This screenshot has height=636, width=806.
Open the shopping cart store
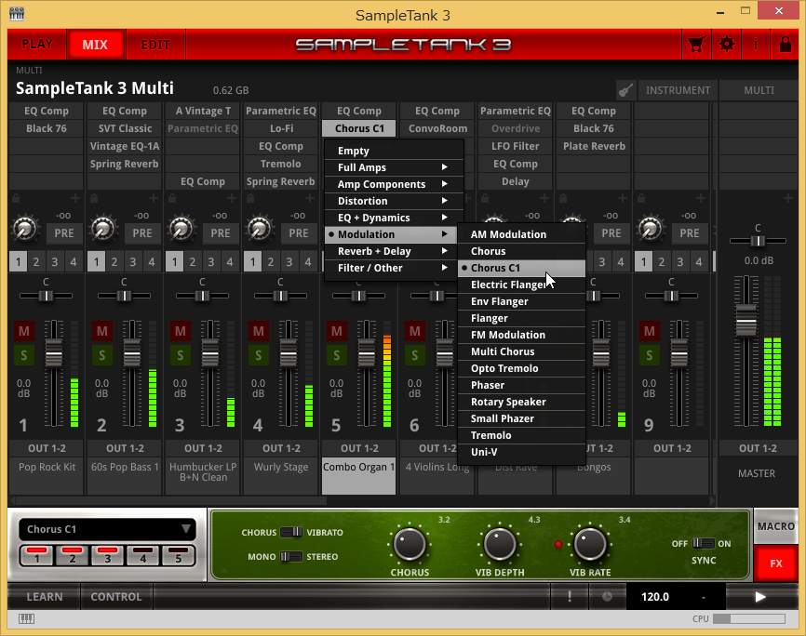coord(696,45)
